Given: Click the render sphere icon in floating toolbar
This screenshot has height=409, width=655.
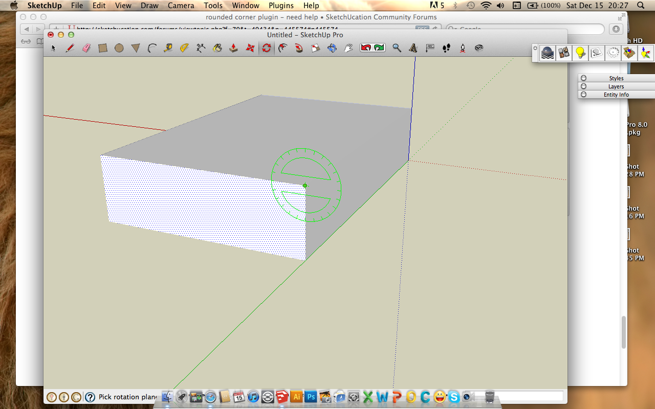Looking at the screenshot, I should 548,53.
